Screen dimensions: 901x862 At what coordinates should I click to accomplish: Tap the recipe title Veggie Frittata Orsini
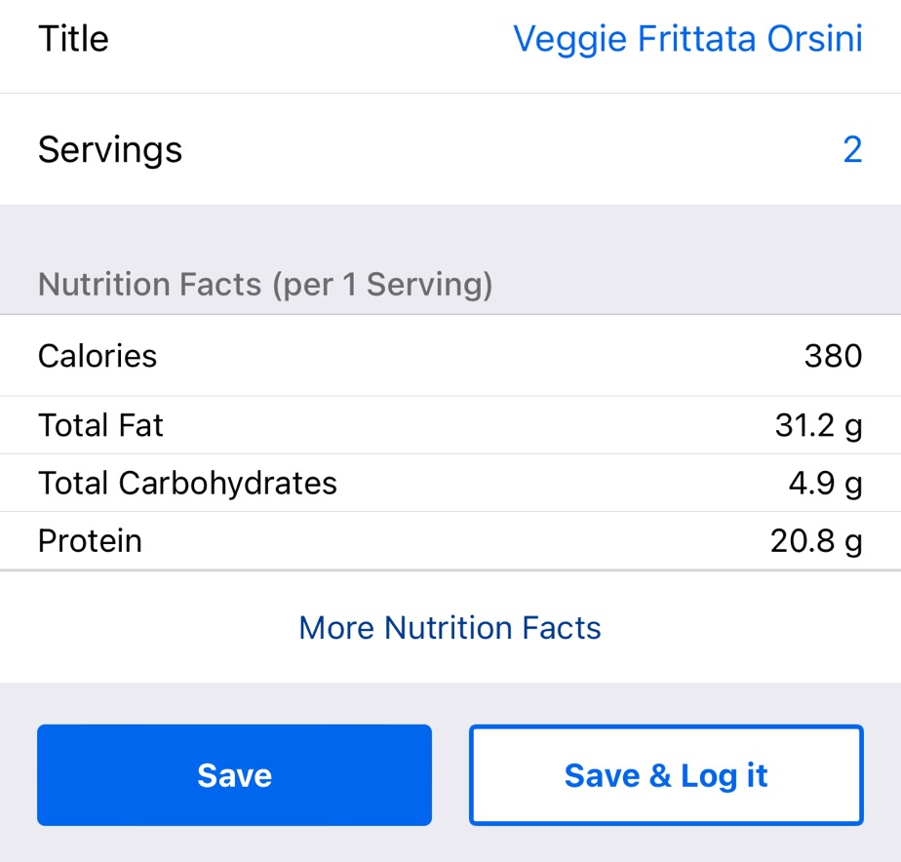click(687, 39)
